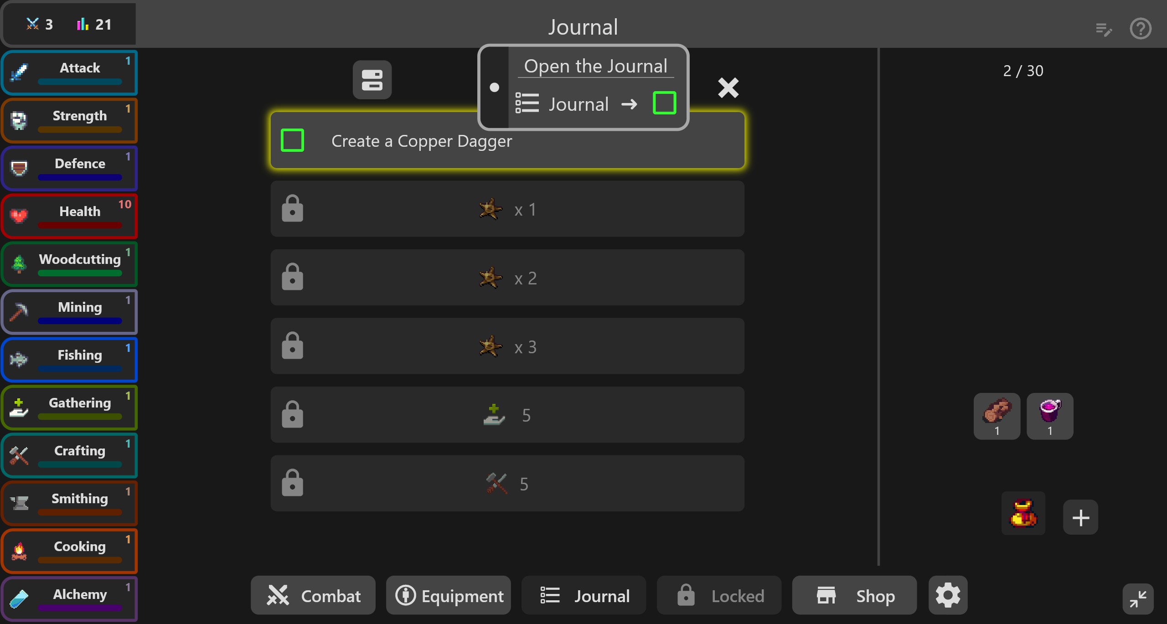Open settings gear icon
This screenshot has height=624, width=1167.
(948, 595)
